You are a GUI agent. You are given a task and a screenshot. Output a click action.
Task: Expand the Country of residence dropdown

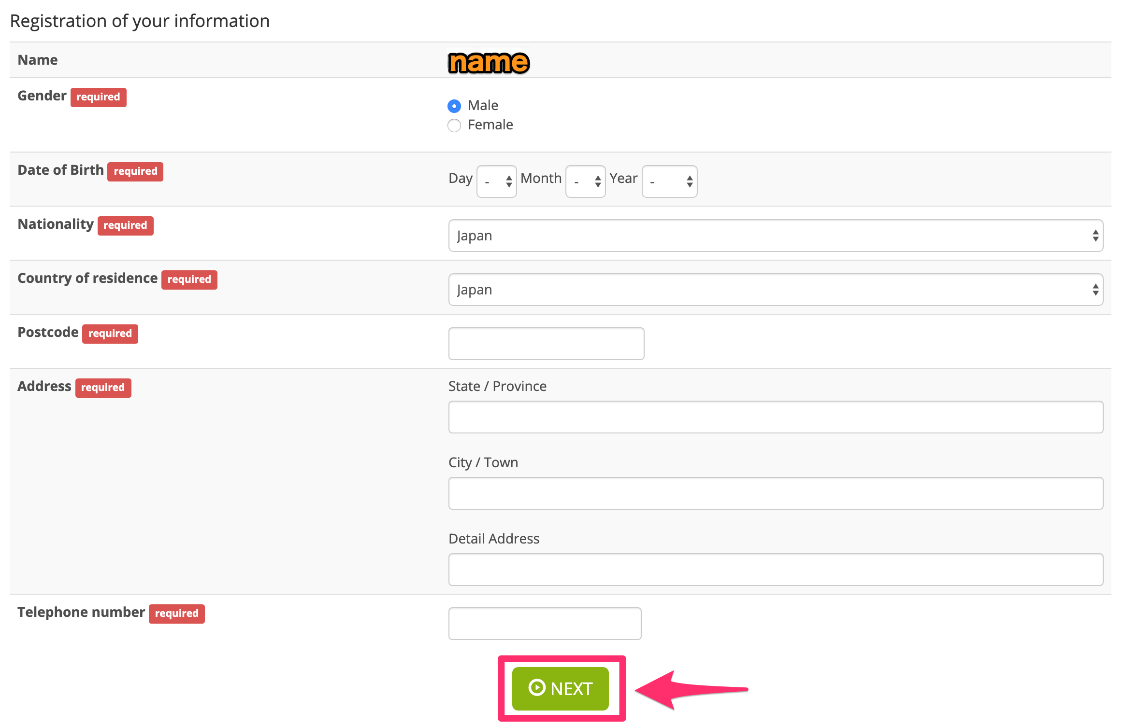pyautogui.click(x=775, y=290)
